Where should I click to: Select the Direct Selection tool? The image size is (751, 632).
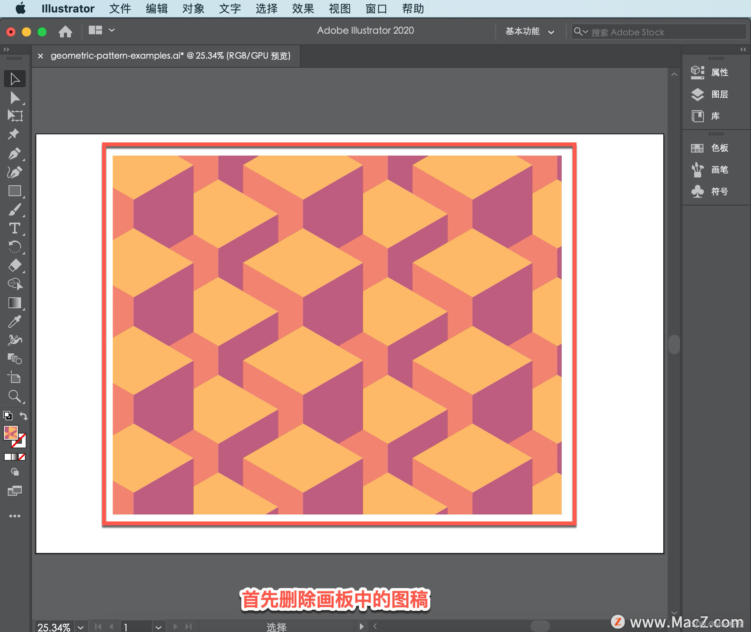[14, 97]
